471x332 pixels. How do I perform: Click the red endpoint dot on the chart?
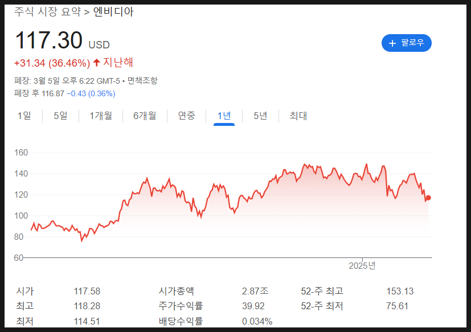coord(428,198)
